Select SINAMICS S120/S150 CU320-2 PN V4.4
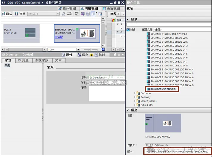Viewport: 213px width, 158px height. pos(170,69)
